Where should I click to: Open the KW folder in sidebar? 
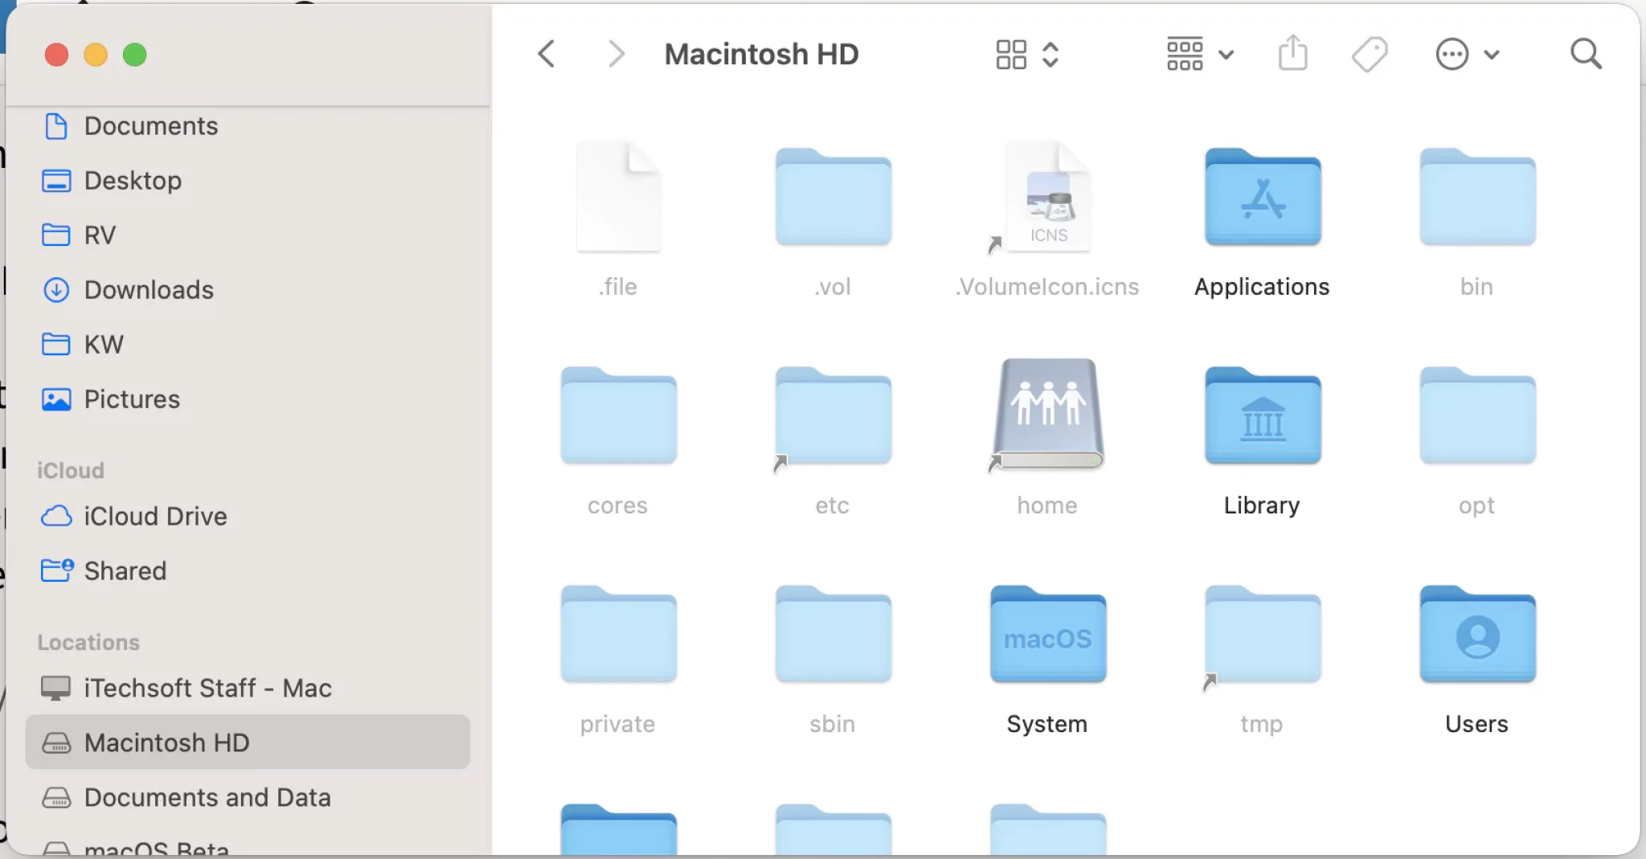(x=248, y=345)
